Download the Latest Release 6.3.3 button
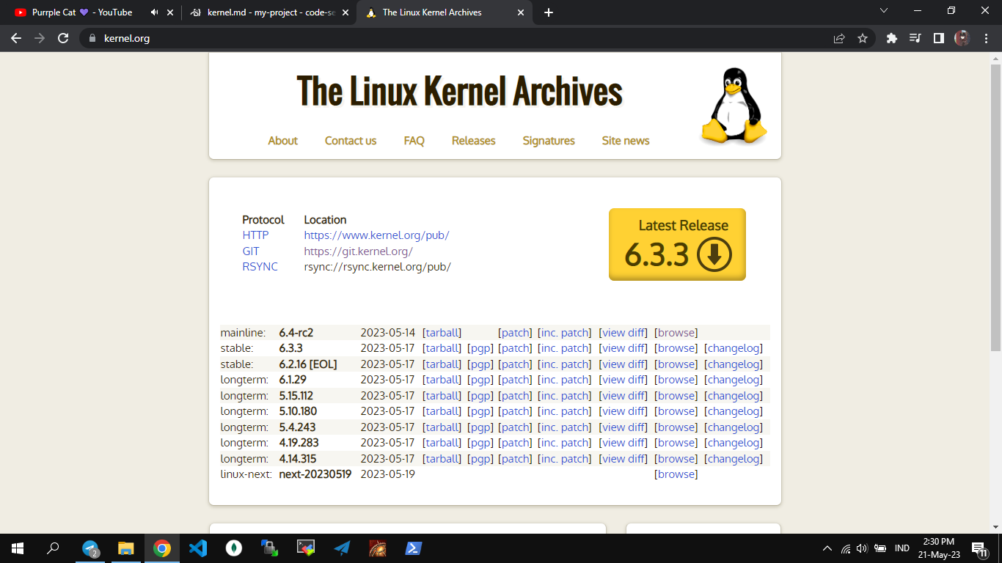Screen dimensions: 1002x563 (677, 244)
